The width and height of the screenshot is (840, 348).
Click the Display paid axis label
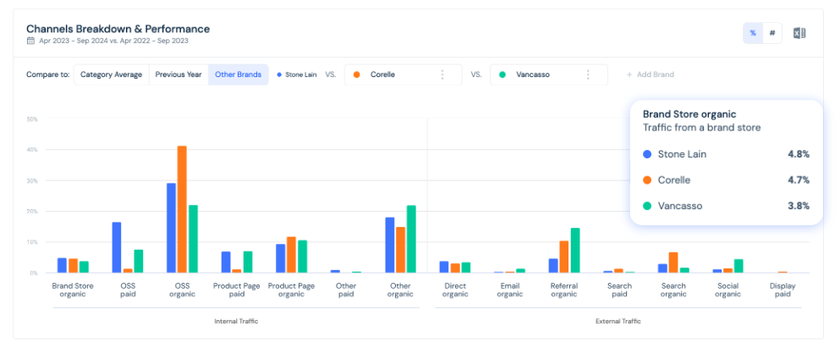tap(782, 290)
